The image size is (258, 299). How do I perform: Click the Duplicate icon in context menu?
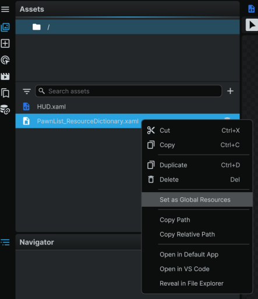coord(151,165)
